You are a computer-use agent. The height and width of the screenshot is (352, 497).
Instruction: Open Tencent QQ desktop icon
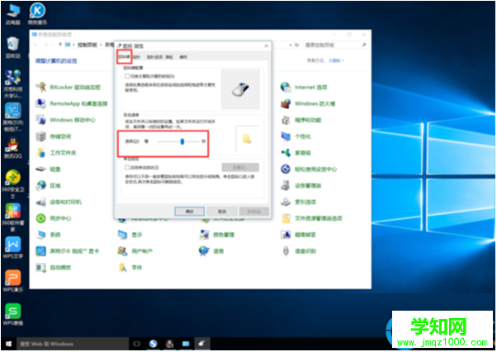point(13,147)
